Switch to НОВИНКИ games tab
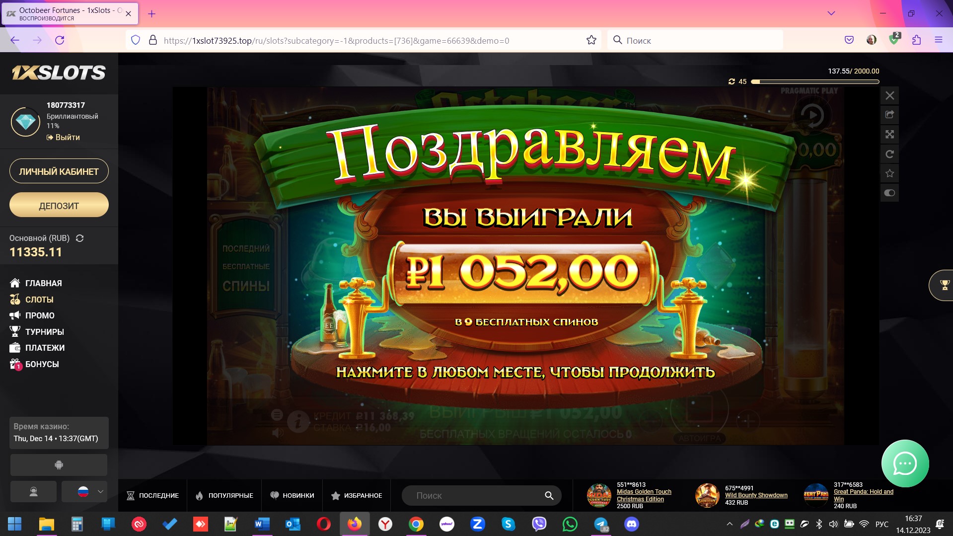953x536 pixels. coord(292,496)
